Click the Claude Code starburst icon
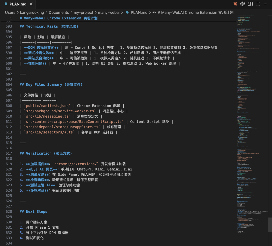Screen dimensions: 272x246 pyautogui.click(x=235, y=4)
